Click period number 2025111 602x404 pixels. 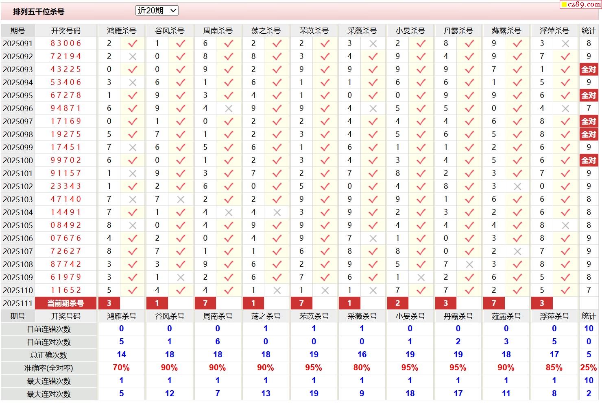pyautogui.click(x=18, y=303)
